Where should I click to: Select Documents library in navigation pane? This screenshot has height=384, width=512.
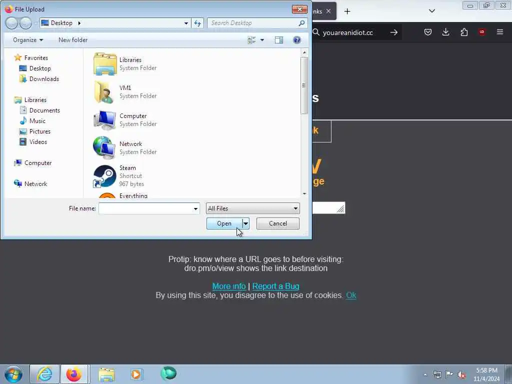[39, 110]
